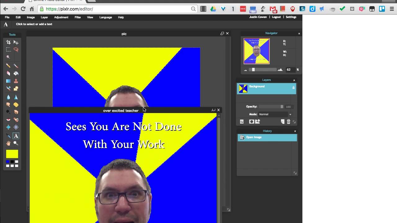The height and width of the screenshot is (223, 397).
Task: Select the Red Eye Reduction tool
Action: pos(8,120)
